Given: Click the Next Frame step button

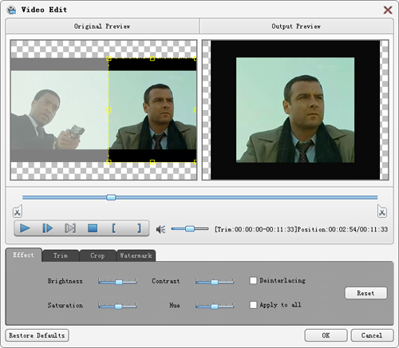Looking at the screenshot, I should click(48, 228).
